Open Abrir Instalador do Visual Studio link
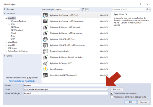Image resolution: width=153 pixels, height=107 pixels. click(x=22, y=81)
